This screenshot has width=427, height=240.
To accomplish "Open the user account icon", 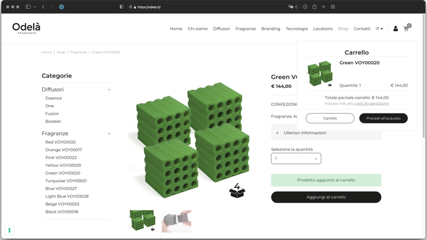I will (395, 29).
